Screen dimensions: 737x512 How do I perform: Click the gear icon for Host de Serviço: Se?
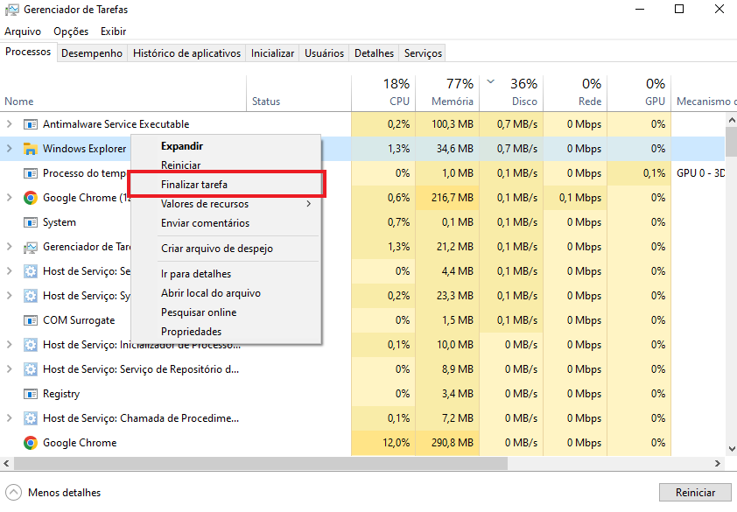pos(31,271)
